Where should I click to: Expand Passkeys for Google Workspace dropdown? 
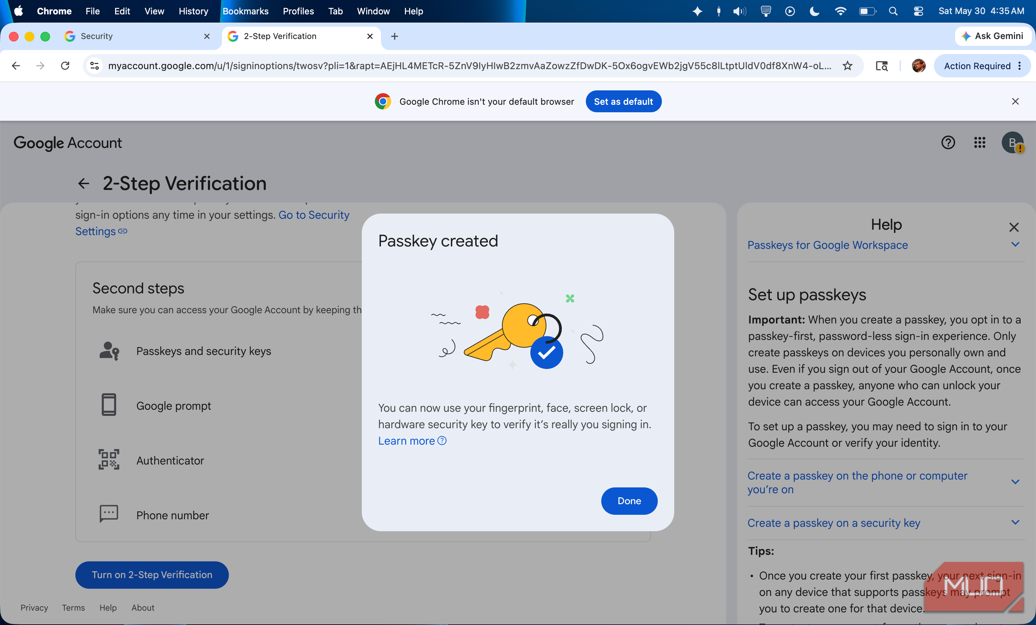[x=1015, y=244]
